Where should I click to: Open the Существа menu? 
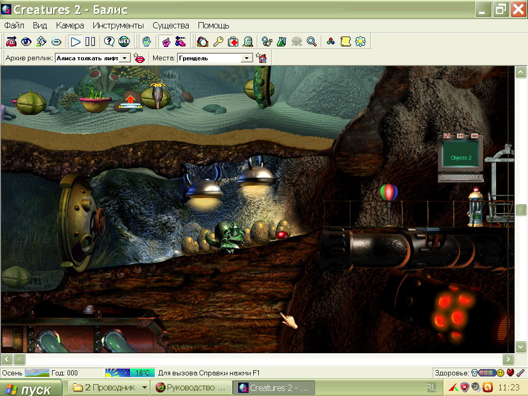click(x=171, y=26)
